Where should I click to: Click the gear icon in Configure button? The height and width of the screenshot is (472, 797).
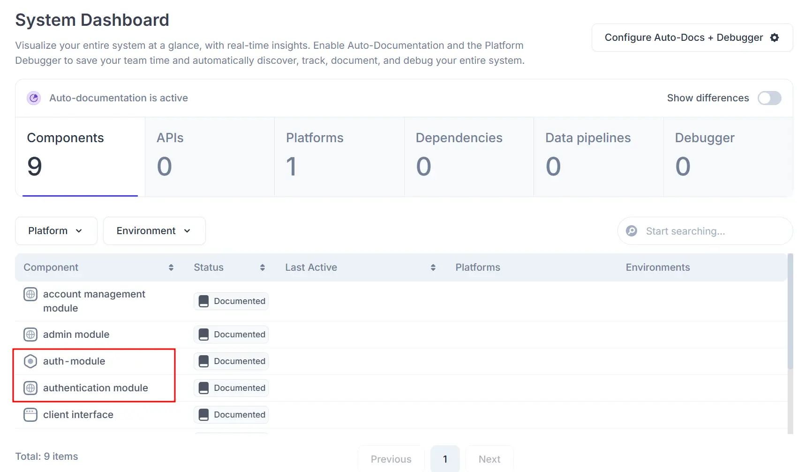click(774, 38)
